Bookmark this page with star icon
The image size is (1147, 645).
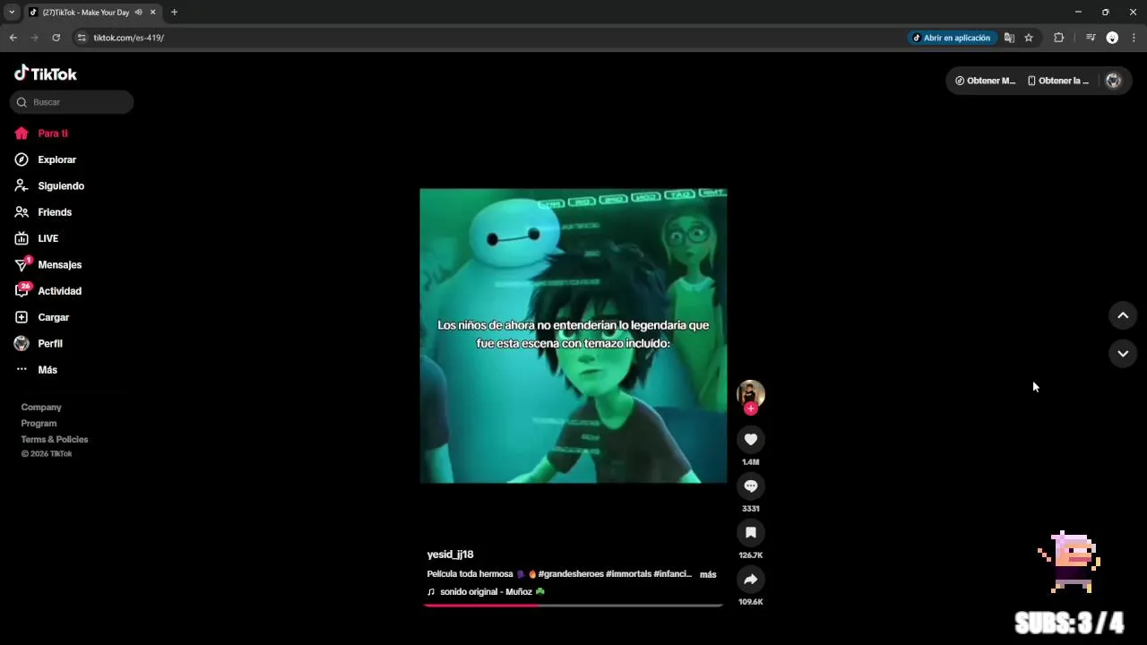pyautogui.click(x=1029, y=38)
